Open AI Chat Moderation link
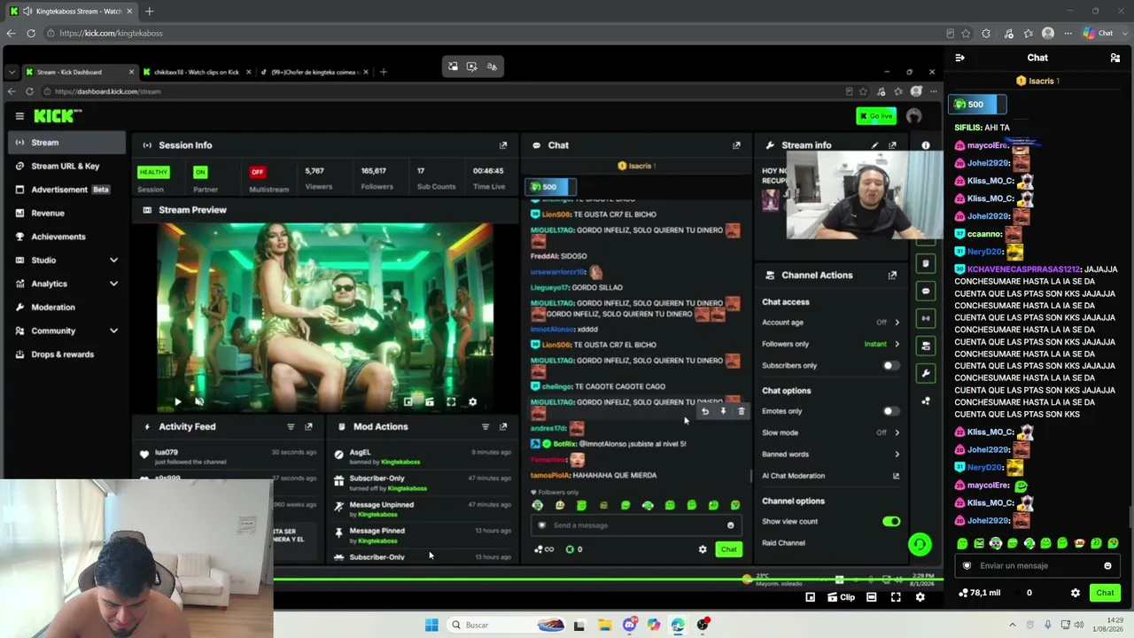Screen dimensions: 1134x638 pos(830,476)
